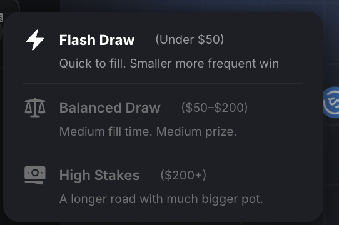Click 'Quick to fill. Smaller more frequent win'
This screenshot has height=225, width=339.
(169, 64)
